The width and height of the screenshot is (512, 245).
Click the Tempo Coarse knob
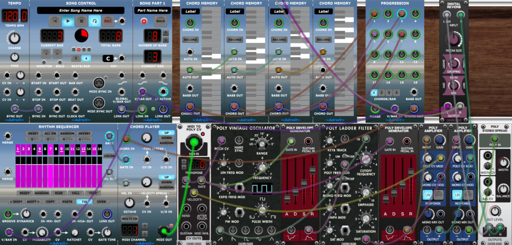tap(14, 38)
